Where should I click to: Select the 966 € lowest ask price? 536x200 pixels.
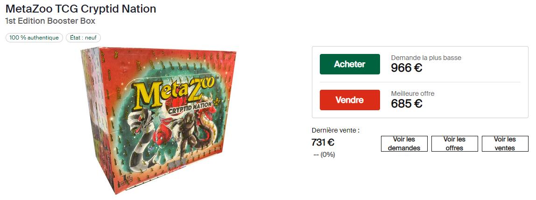pyautogui.click(x=407, y=68)
